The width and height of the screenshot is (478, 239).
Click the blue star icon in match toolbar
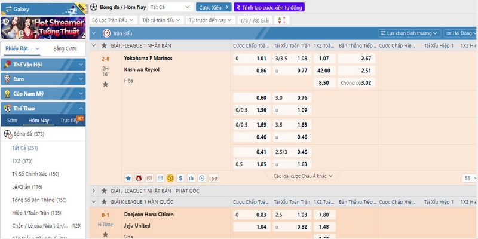[128, 178]
